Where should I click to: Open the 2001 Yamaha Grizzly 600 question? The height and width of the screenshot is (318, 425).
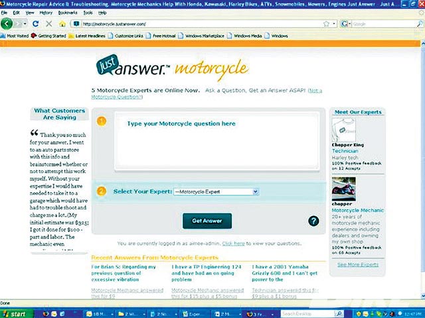pyautogui.click(x=285, y=273)
